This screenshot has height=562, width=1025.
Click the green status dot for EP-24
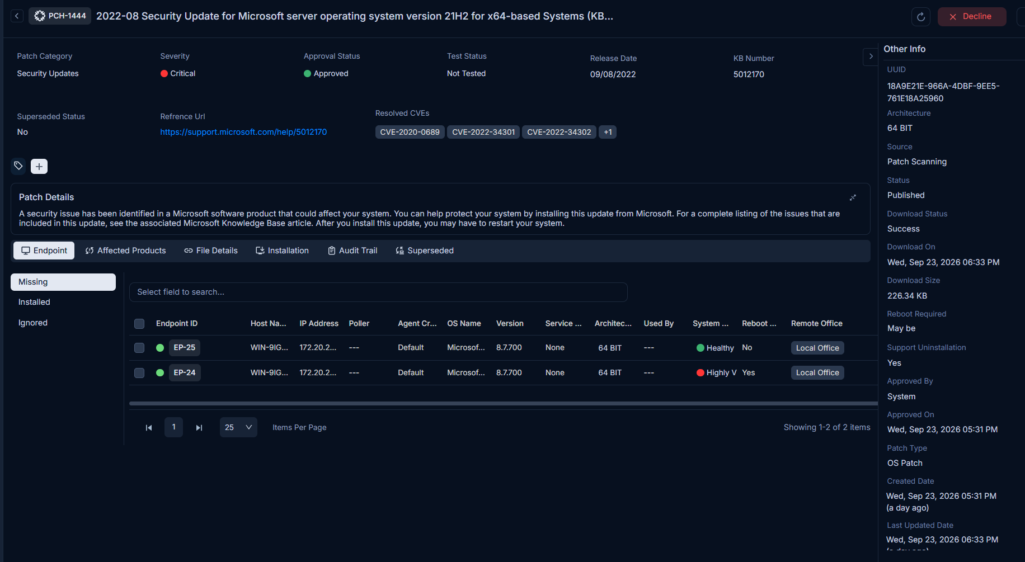click(160, 372)
